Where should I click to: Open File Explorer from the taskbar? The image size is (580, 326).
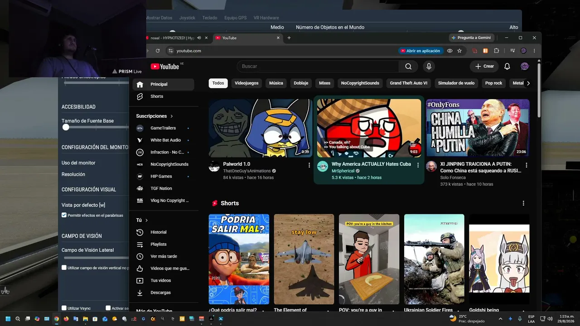(x=85, y=319)
